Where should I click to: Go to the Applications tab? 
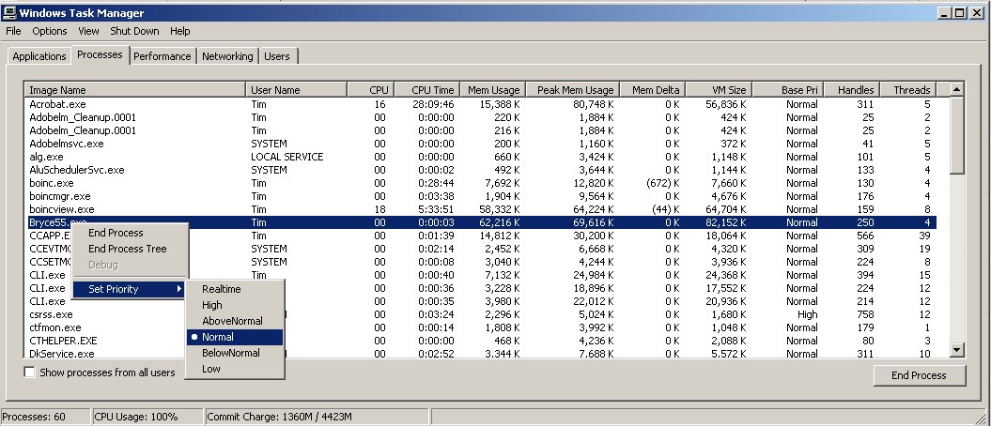[x=39, y=56]
